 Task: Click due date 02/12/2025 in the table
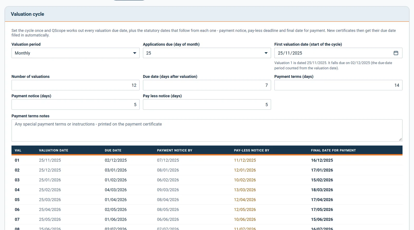[116, 160]
